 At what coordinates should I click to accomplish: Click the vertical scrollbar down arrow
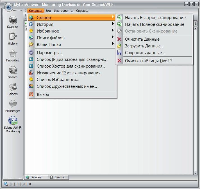click(x=195, y=173)
